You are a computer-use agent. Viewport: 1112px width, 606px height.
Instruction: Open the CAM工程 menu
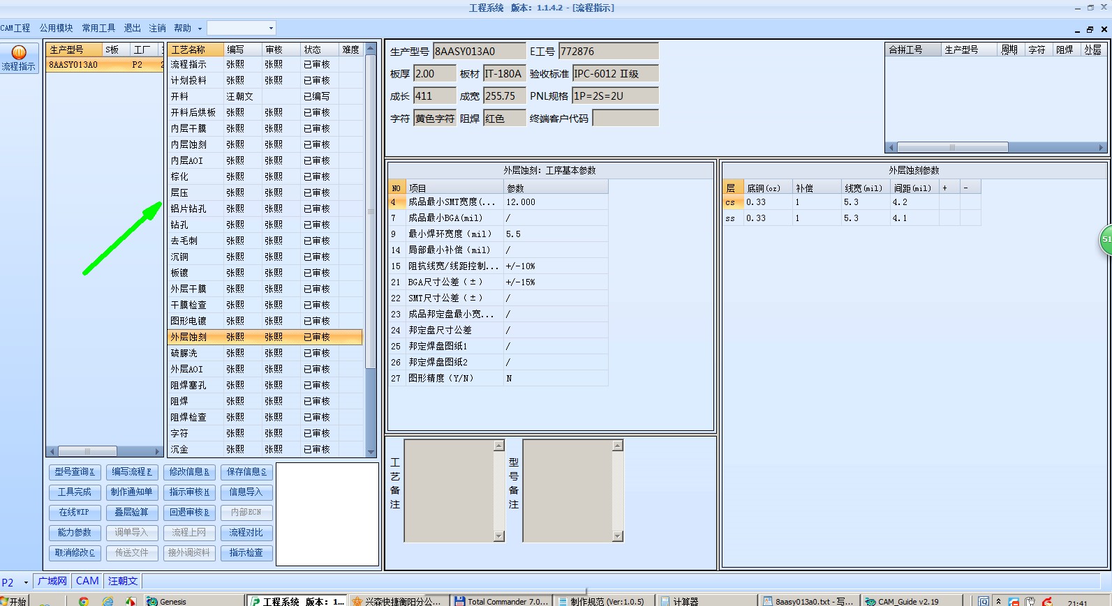pos(15,28)
